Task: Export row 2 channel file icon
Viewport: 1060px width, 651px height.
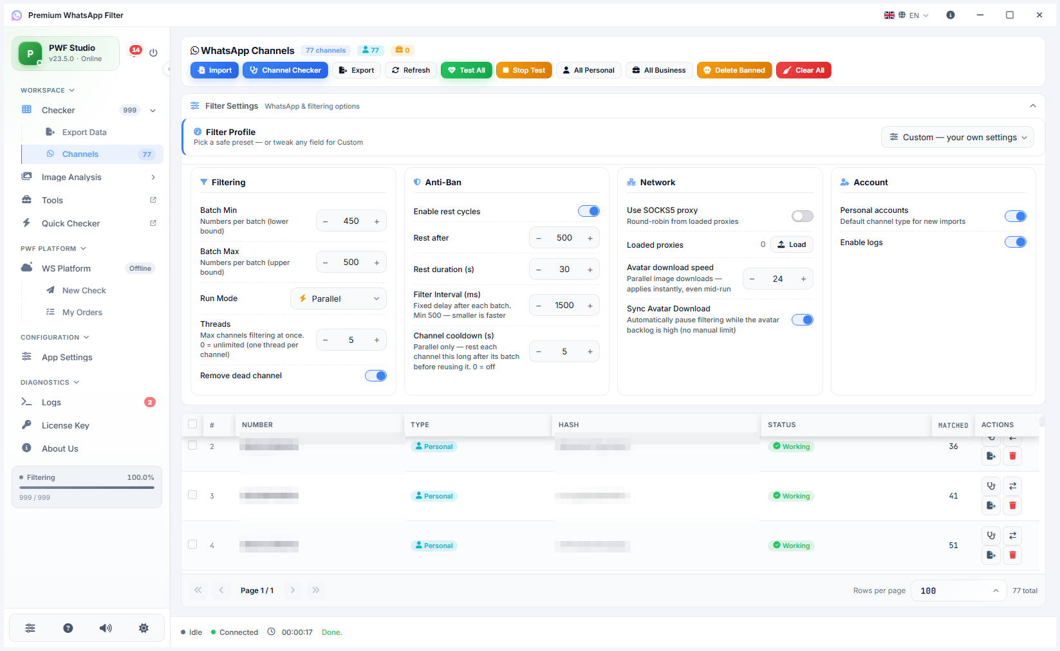Action: tap(991, 456)
